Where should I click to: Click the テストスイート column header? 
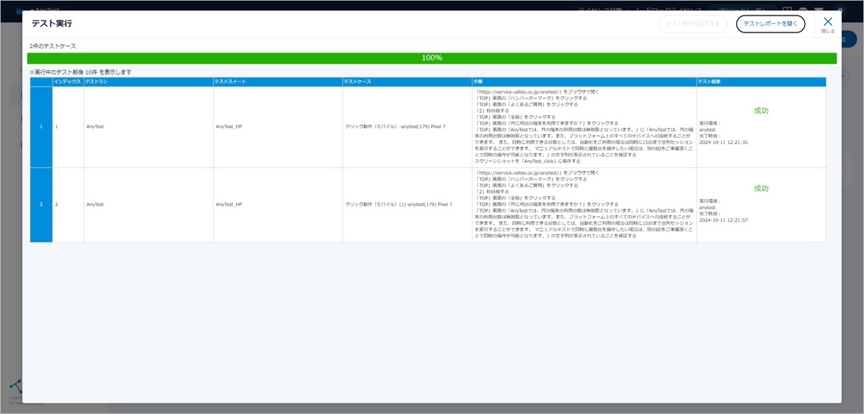[229, 82]
